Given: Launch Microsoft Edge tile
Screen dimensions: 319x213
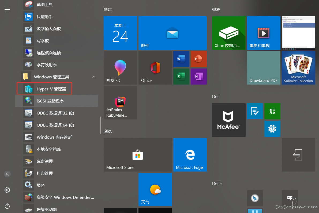Looking at the screenshot, I should click(190, 155).
